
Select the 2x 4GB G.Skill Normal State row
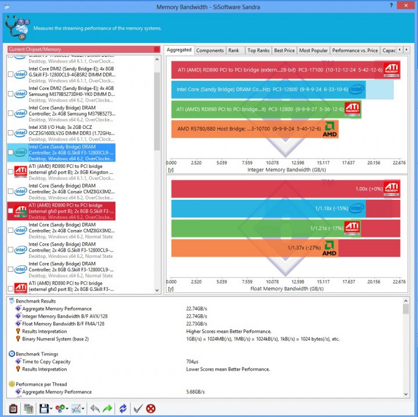coord(62,250)
